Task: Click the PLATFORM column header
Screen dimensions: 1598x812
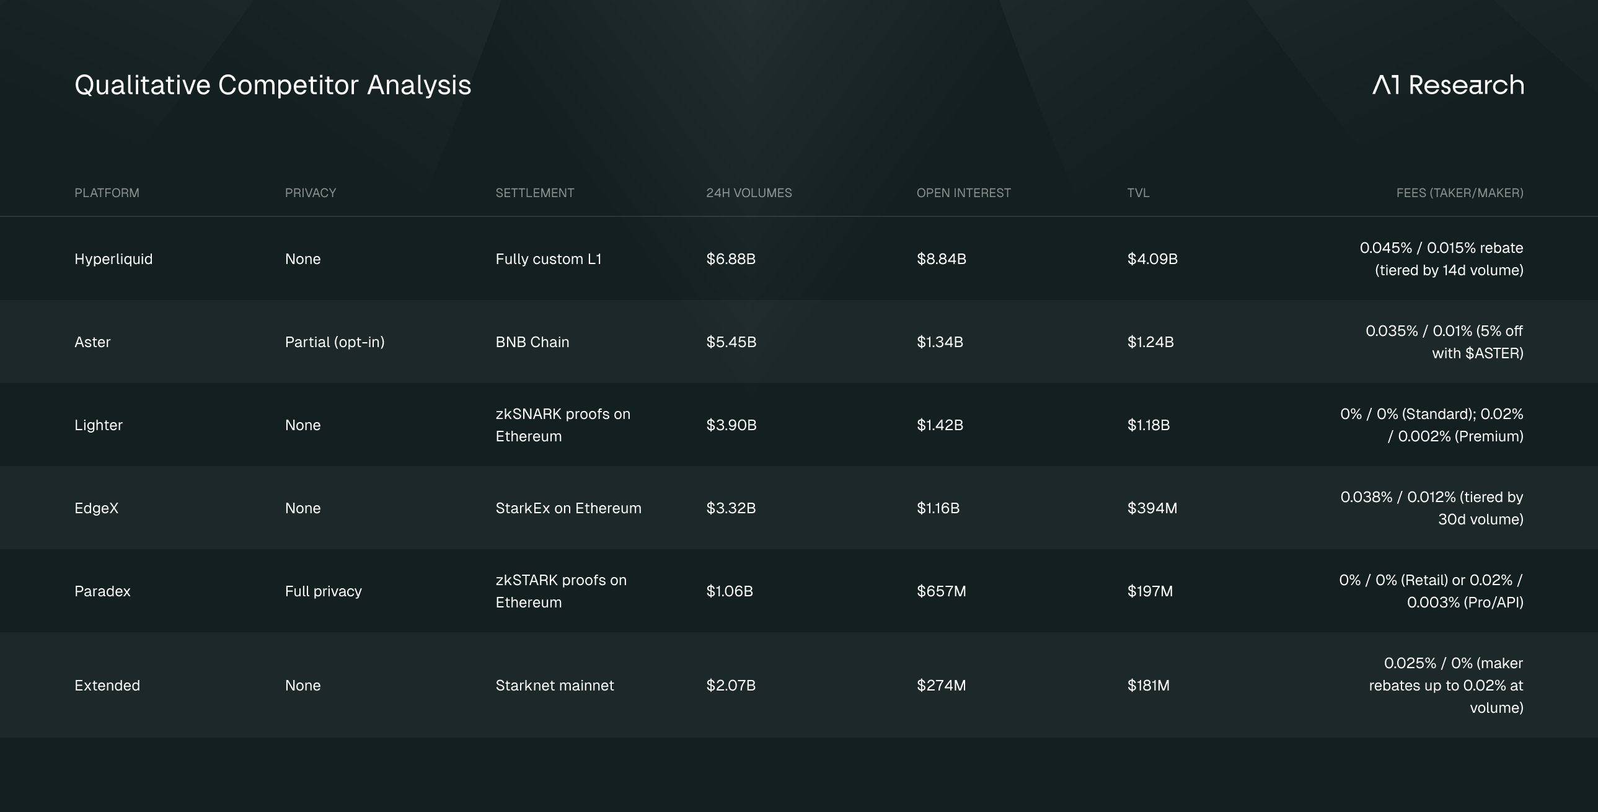Action: [x=107, y=193]
